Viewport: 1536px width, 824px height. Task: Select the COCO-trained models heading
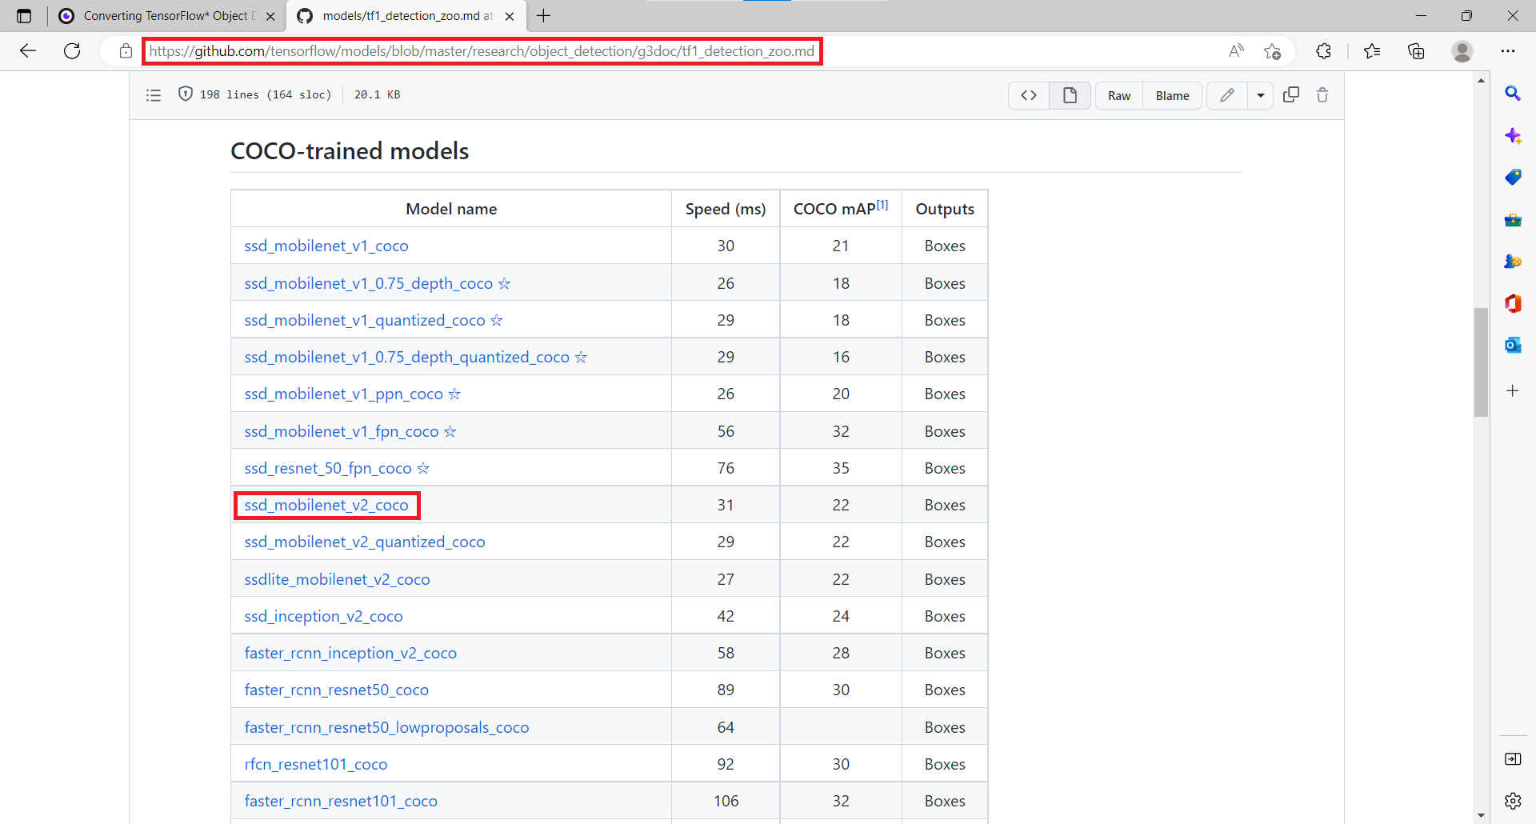tap(350, 151)
